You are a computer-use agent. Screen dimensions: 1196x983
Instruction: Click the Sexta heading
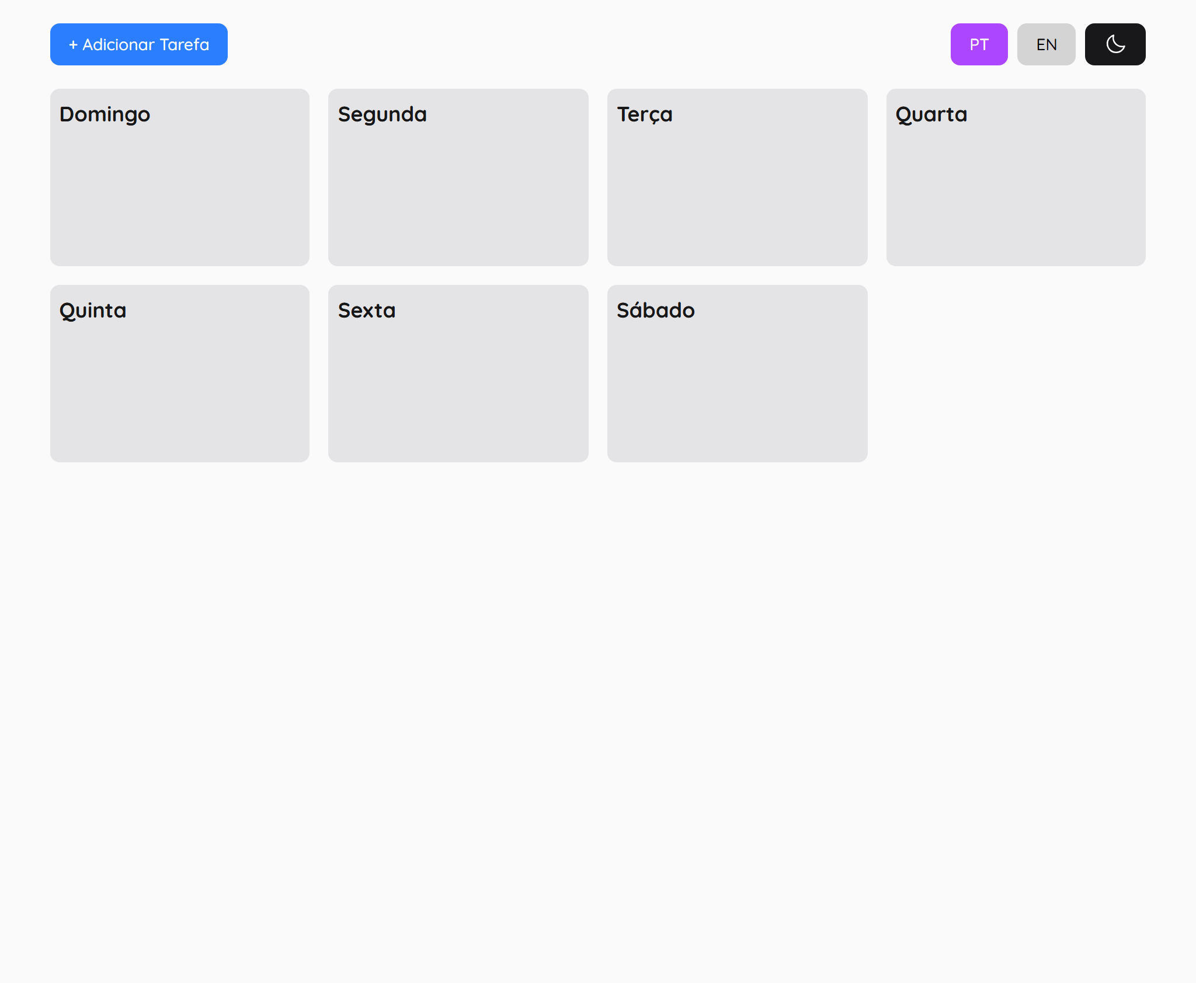click(367, 311)
